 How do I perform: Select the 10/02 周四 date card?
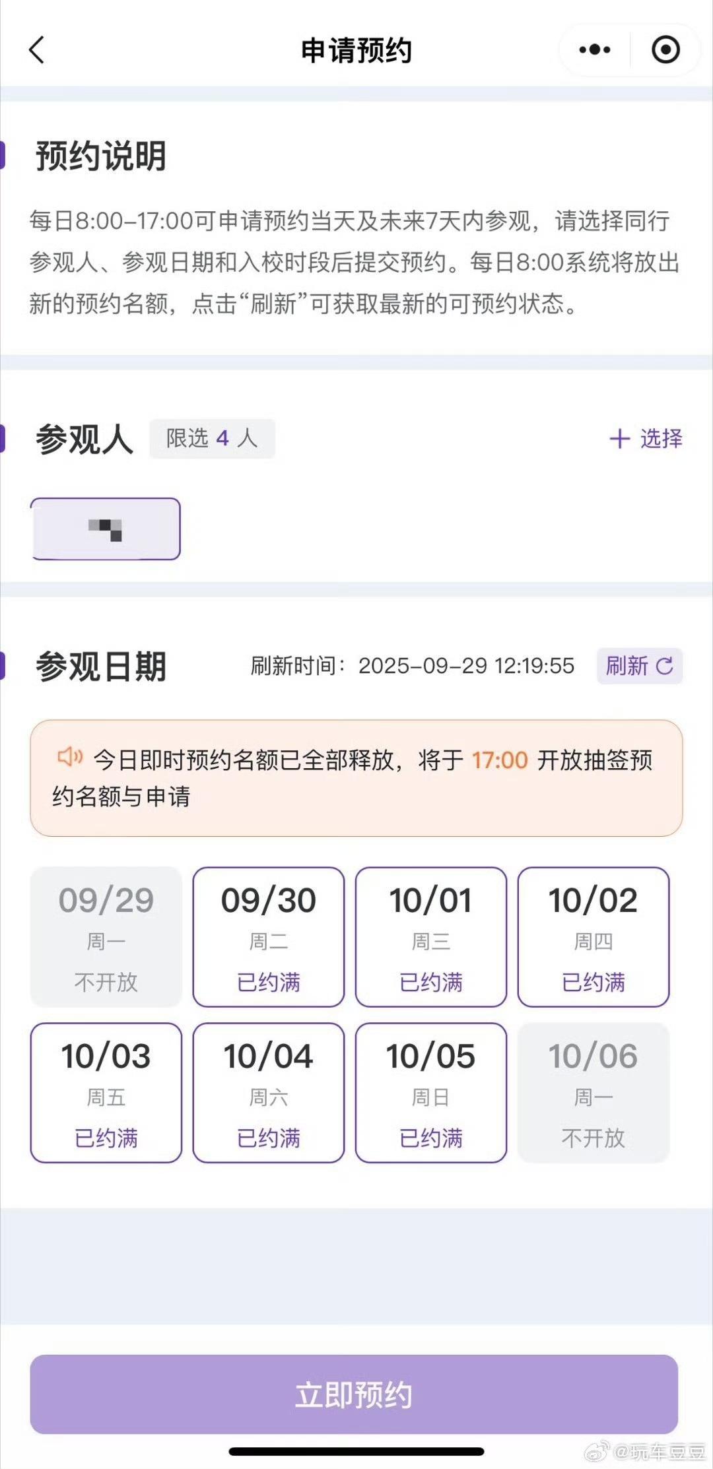[x=594, y=937]
